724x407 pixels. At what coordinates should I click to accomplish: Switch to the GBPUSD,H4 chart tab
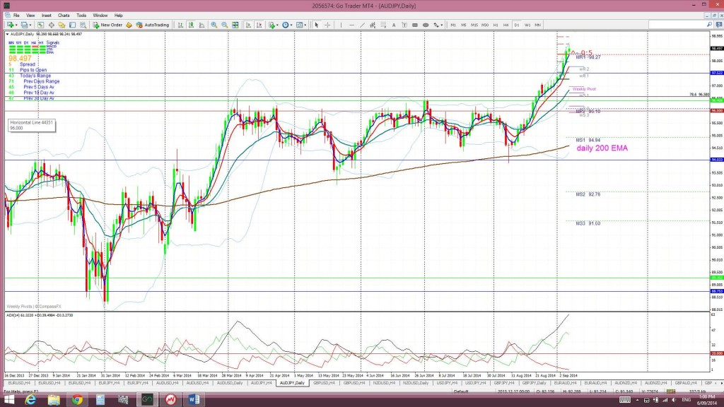[x=325, y=382]
